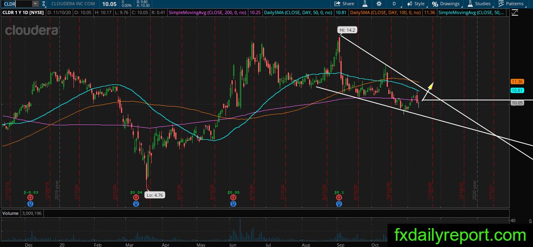Click the orange 11.36 price axis label
Image resolution: width=533 pixels, height=247 pixels.
point(517,82)
